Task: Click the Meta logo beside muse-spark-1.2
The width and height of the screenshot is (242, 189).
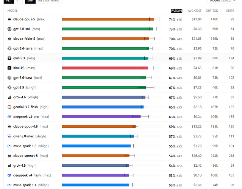Action: pyautogui.click(x=9, y=146)
